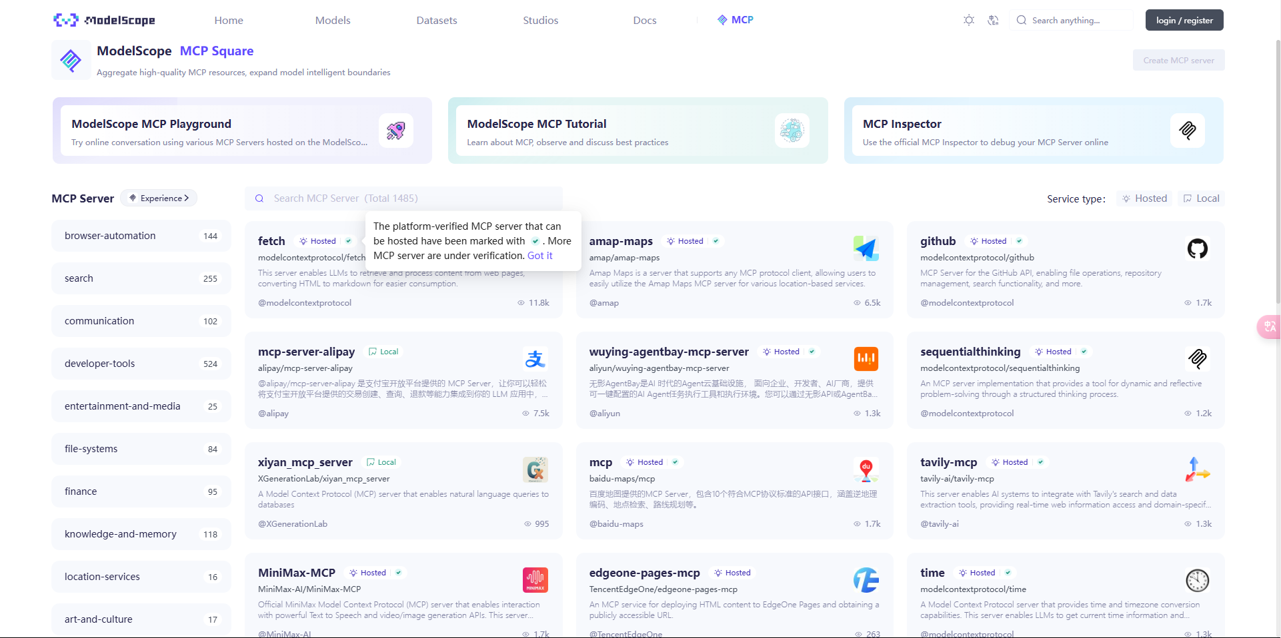1281x638 pixels.
Task: Select the file-systems category
Action: [141, 449]
